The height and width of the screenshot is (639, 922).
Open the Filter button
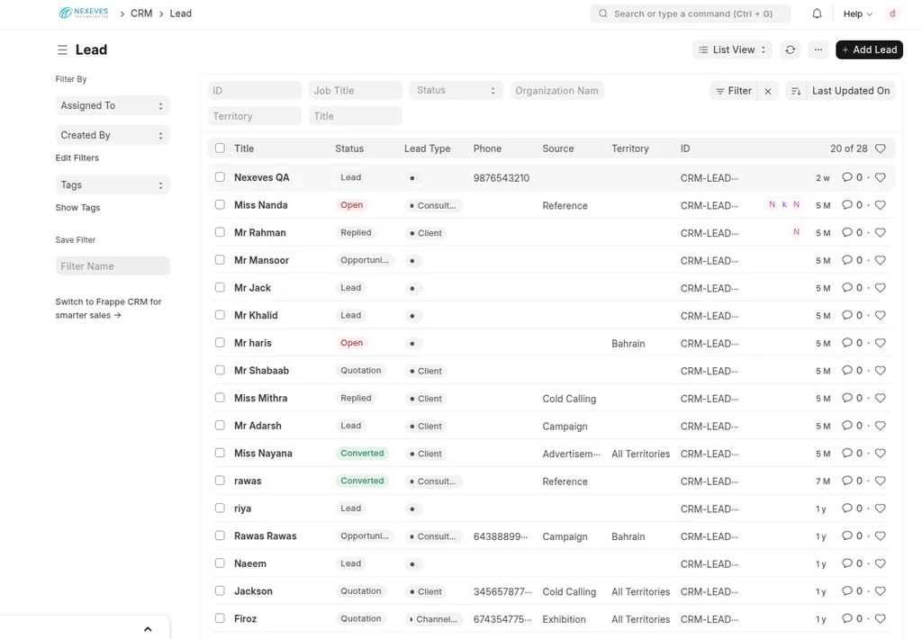(733, 91)
